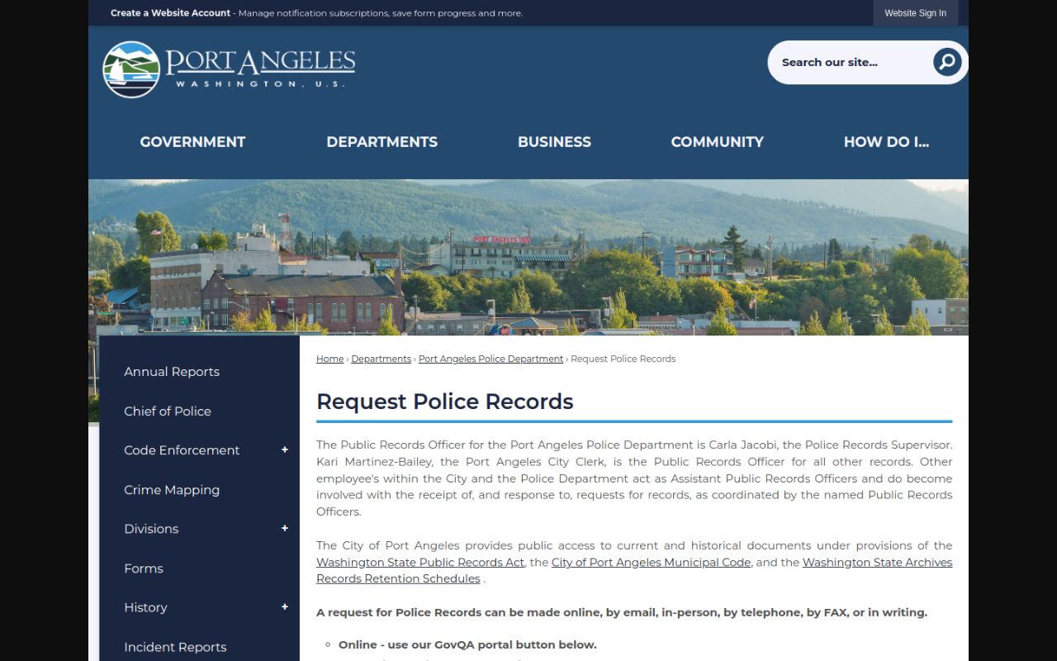Screen dimensions: 1057x661
Task: Open City of Port Angeles Municipal Code link
Action: click(x=651, y=562)
